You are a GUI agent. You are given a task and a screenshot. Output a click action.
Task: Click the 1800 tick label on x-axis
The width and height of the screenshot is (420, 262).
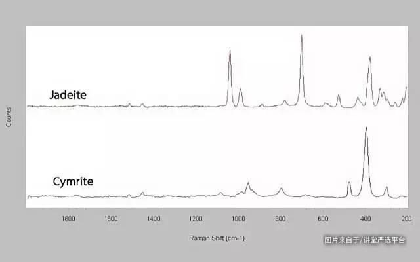68,219
